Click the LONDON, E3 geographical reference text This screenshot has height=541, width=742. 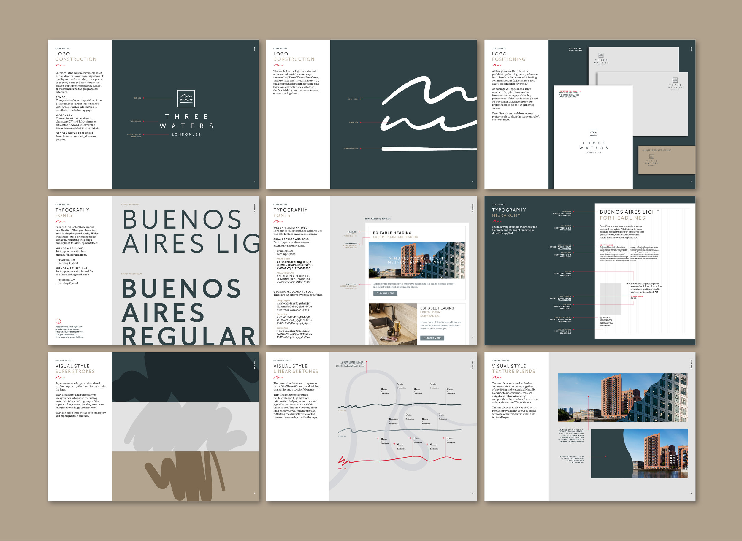click(x=186, y=135)
